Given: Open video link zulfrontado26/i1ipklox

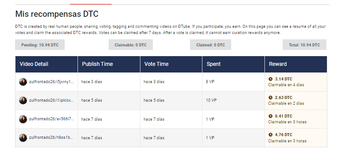Looking at the screenshot, I should pyautogui.click(x=51, y=100).
